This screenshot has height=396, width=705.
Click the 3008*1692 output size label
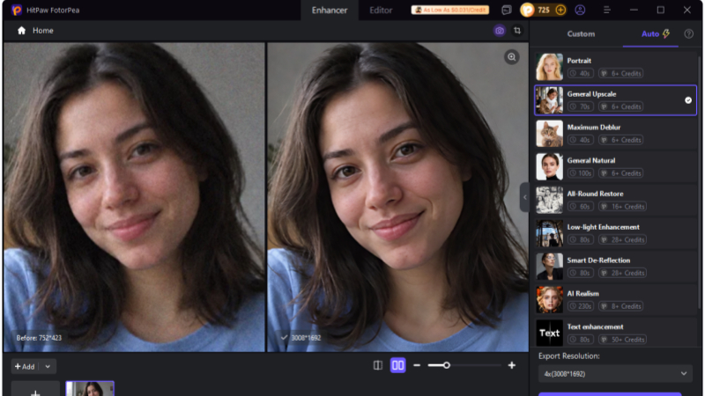point(306,338)
